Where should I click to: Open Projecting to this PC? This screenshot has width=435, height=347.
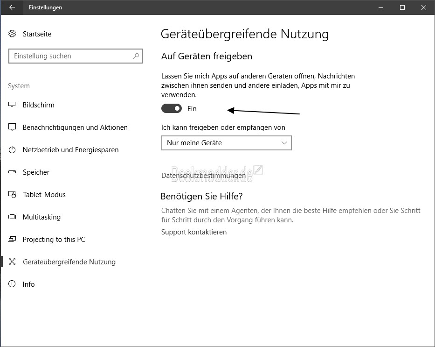pyautogui.click(x=54, y=240)
